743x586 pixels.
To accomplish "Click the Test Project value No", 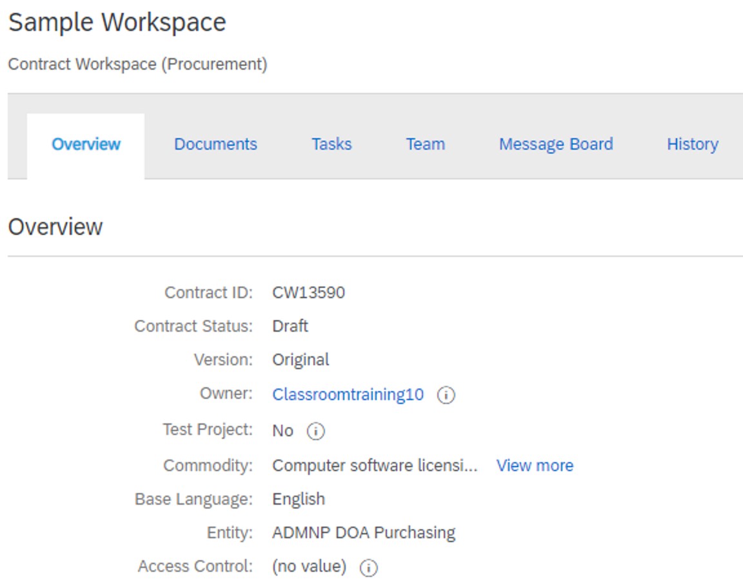I will [x=282, y=431].
